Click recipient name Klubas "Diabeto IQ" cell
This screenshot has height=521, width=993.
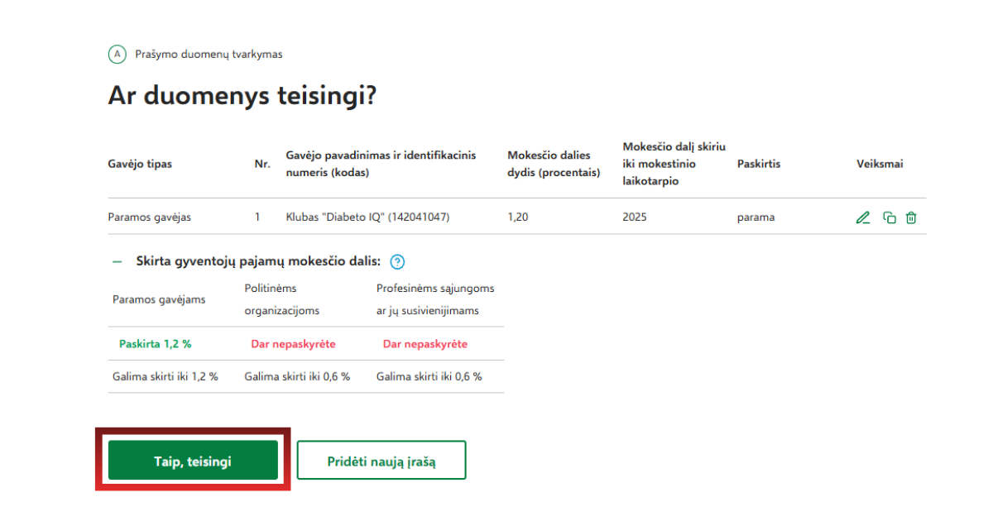367,217
